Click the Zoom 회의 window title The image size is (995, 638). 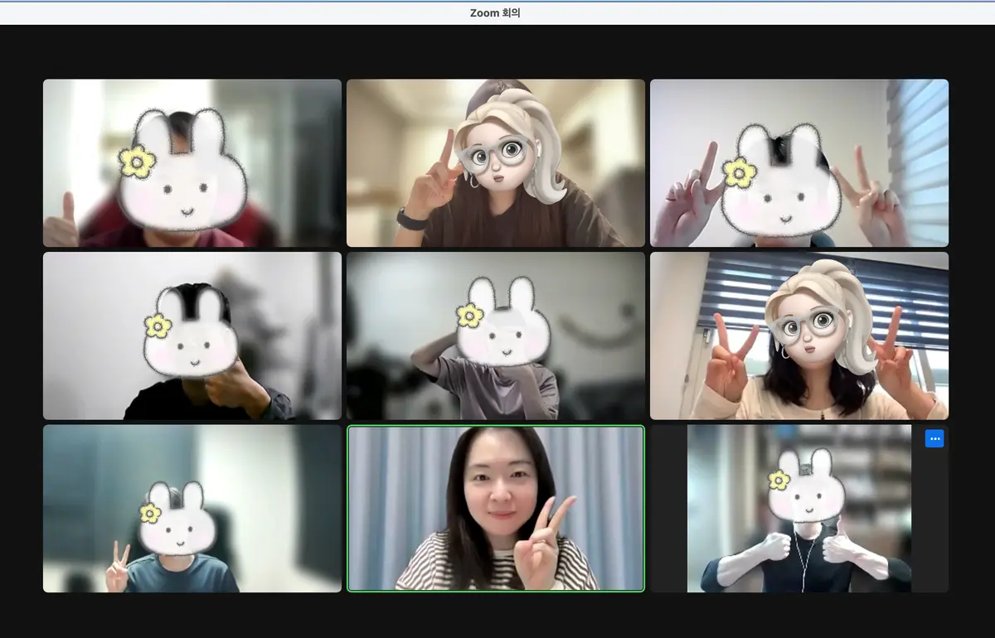495,13
